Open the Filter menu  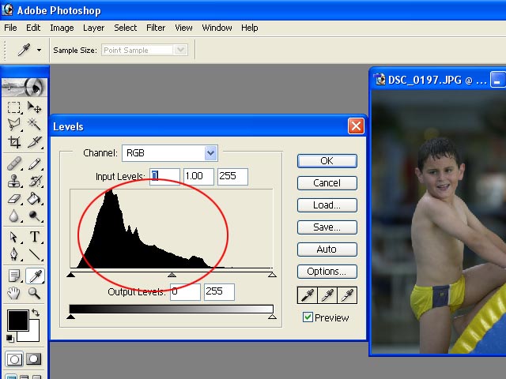click(x=156, y=28)
